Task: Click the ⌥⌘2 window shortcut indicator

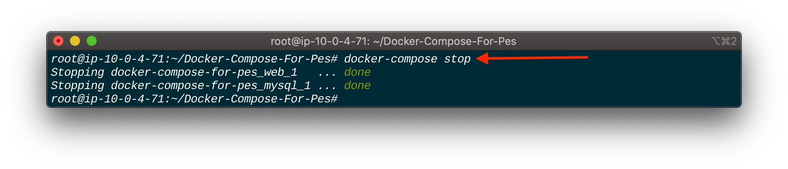Action: (724, 41)
